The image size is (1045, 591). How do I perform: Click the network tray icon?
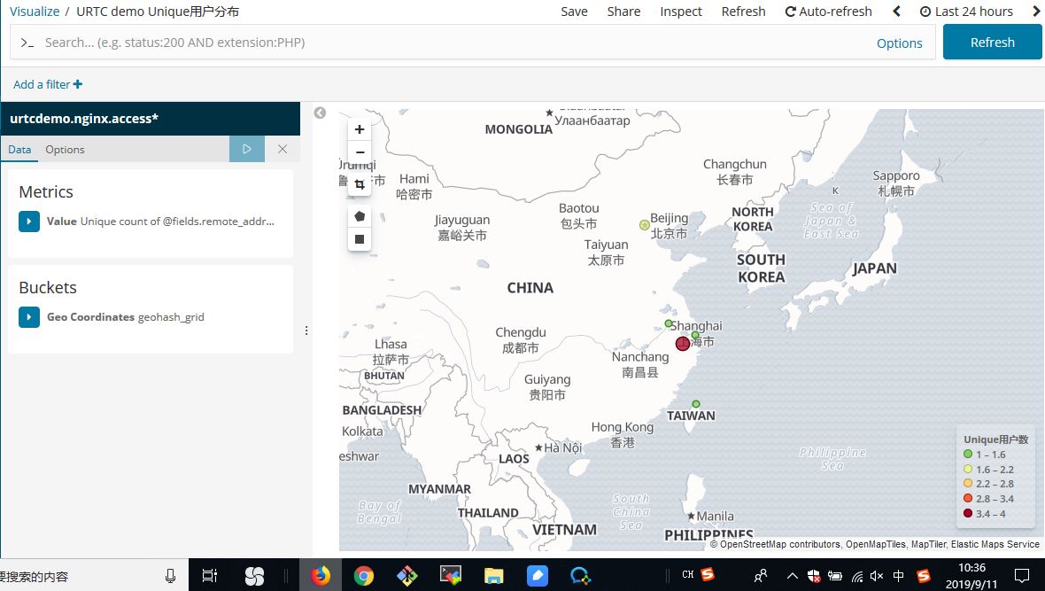coord(857,576)
